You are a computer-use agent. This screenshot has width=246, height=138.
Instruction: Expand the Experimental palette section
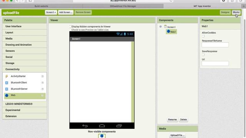[25, 110]
